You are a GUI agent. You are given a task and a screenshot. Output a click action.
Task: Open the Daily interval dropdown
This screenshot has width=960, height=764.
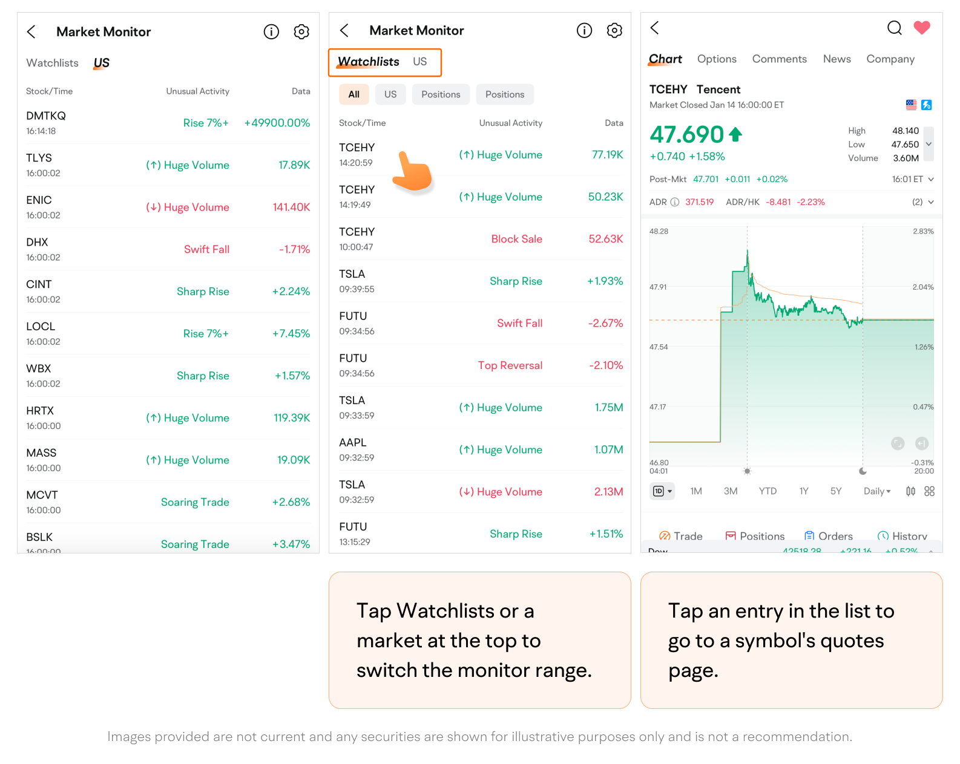(x=876, y=491)
